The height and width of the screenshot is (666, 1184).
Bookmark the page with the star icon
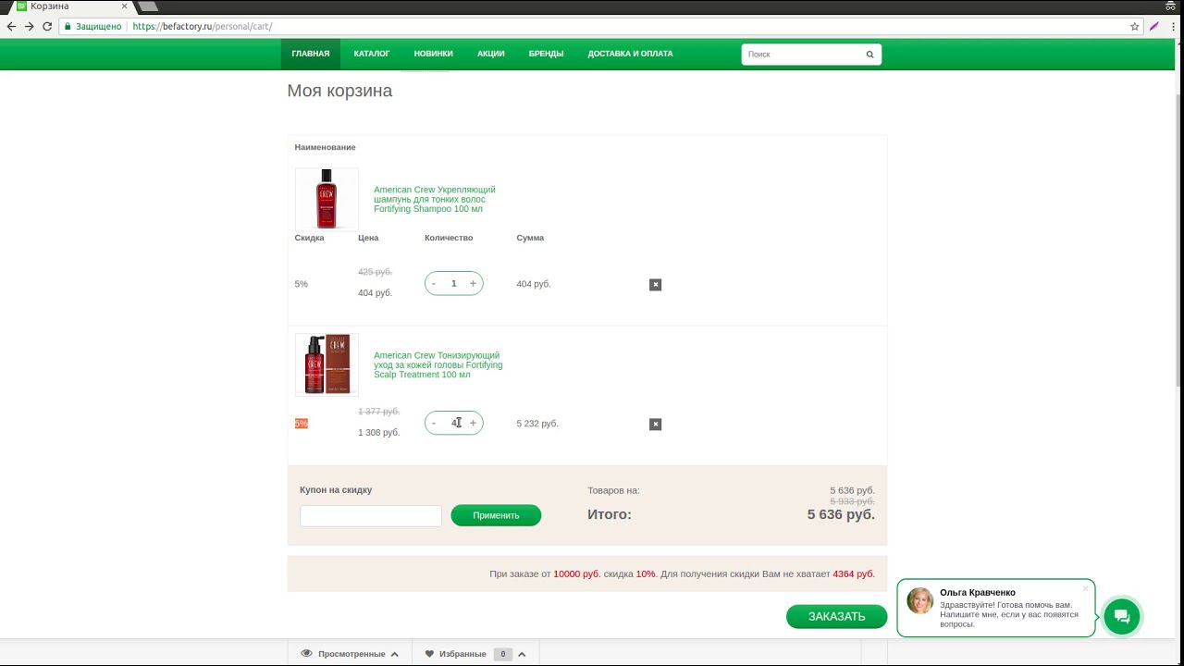[1135, 27]
